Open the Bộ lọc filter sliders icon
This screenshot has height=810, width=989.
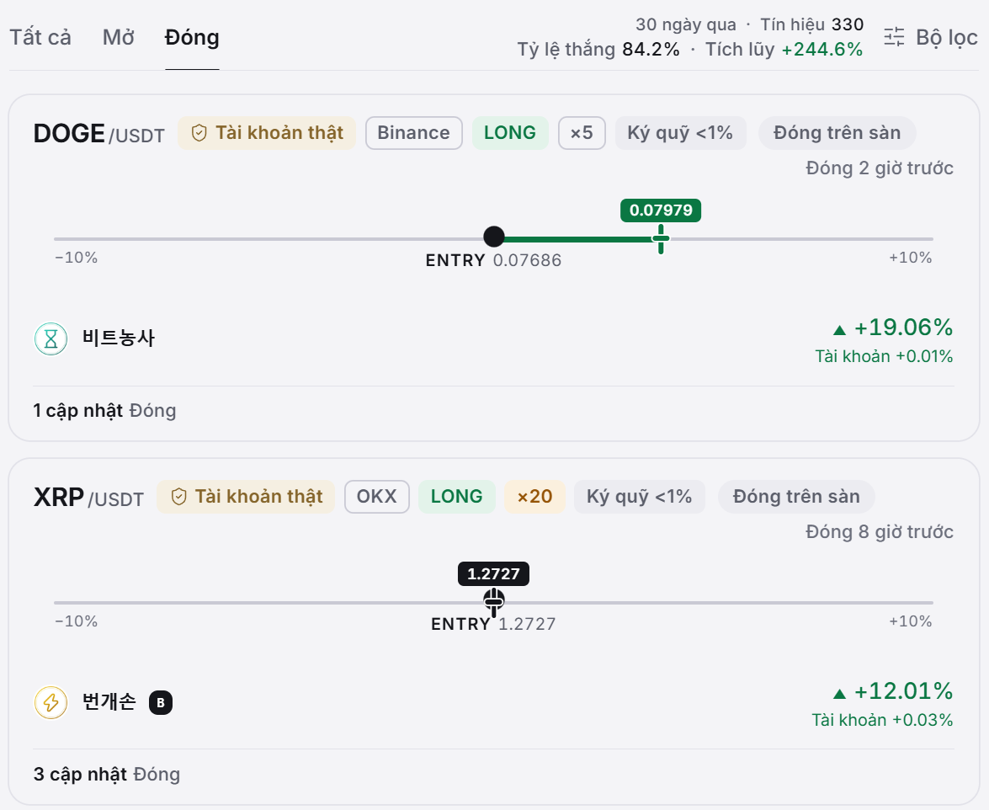click(894, 37)
